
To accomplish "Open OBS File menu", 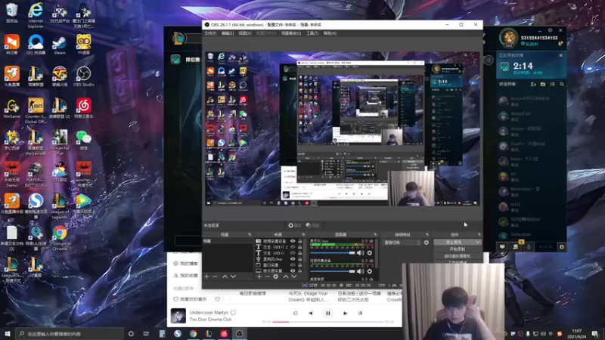I will (x=210, y=33).
